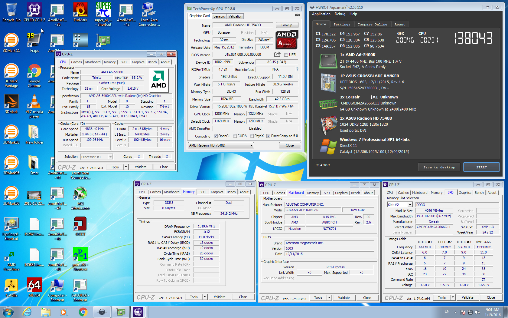This screenshot has height=318, width=508.
Task: Launch AIDA64 desktop icon
Action: [x=34, y=287]
